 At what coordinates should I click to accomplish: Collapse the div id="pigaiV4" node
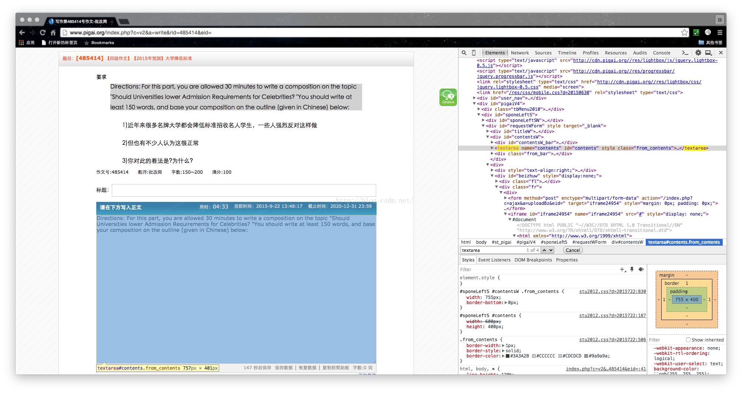(x=474, y=104)
